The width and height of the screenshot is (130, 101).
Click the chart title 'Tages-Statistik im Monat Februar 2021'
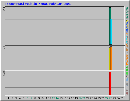(x=38, y=4)
